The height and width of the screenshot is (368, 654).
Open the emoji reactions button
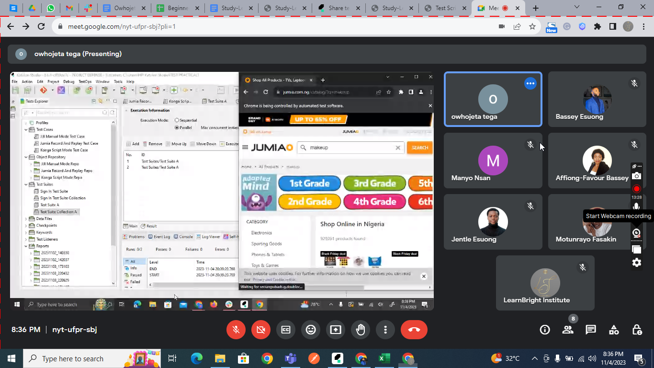pos(311,330)
